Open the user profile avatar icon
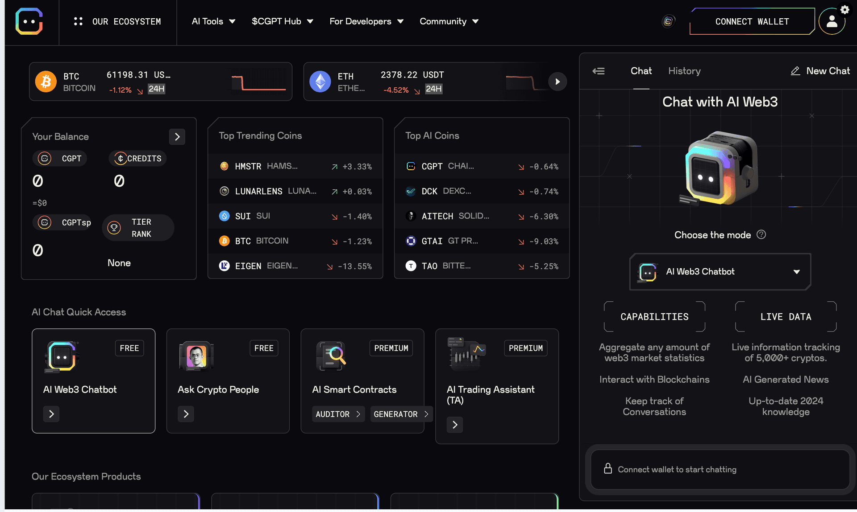Viewport: 857px width, 512px height. pyautogui.click(x=832, y=21)
